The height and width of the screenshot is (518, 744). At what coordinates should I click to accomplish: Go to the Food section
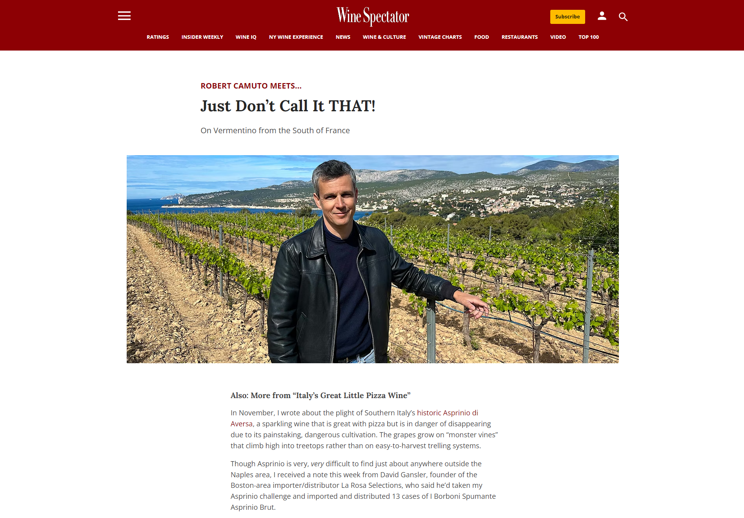(x=482, y=37)
